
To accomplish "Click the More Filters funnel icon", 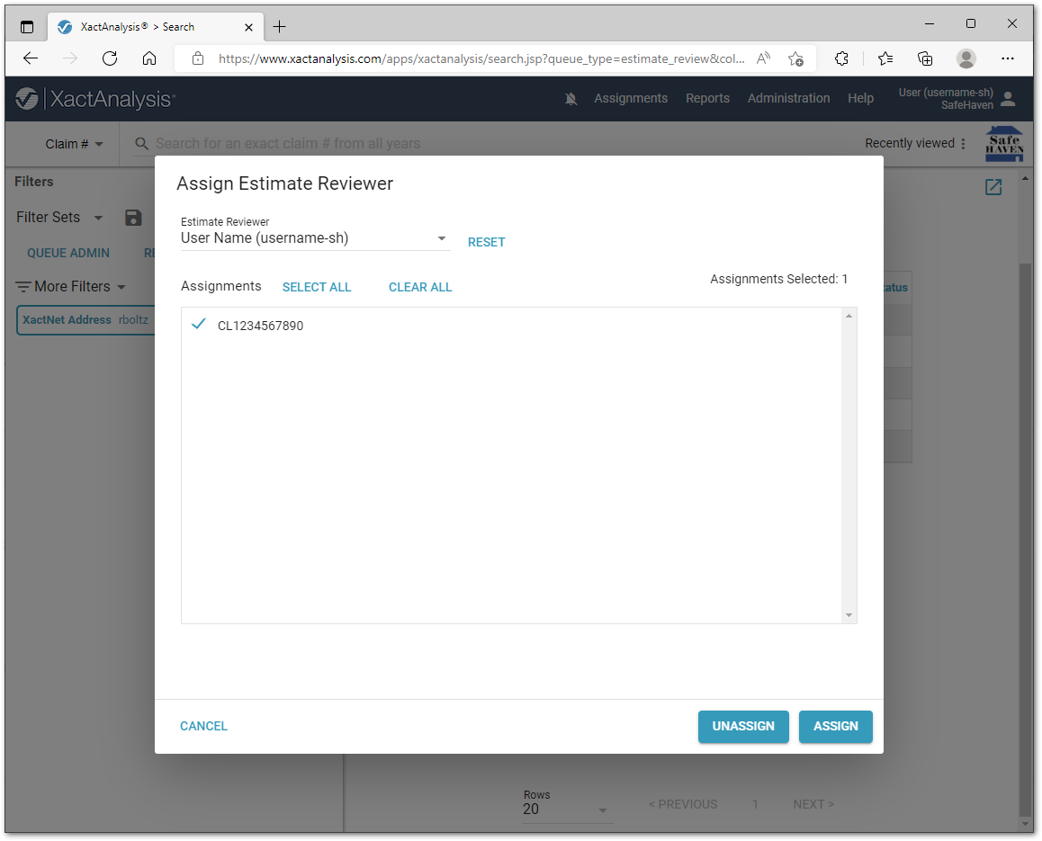I will (23, 287).
